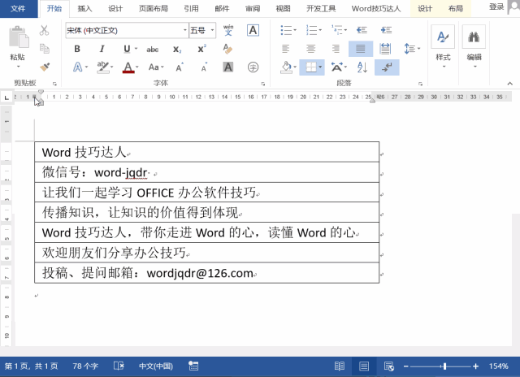Apply the red font color

click(x=128, y=67)
